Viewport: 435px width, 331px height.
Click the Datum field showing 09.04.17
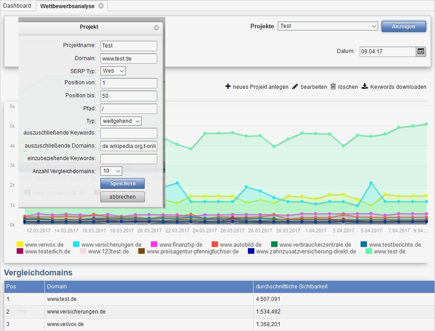pos(388,52)
